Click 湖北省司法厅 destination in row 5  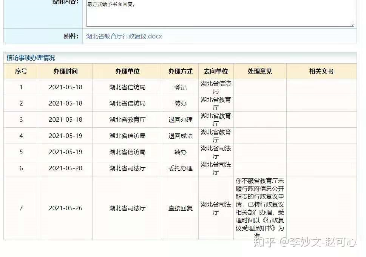(x=216, y=152)
